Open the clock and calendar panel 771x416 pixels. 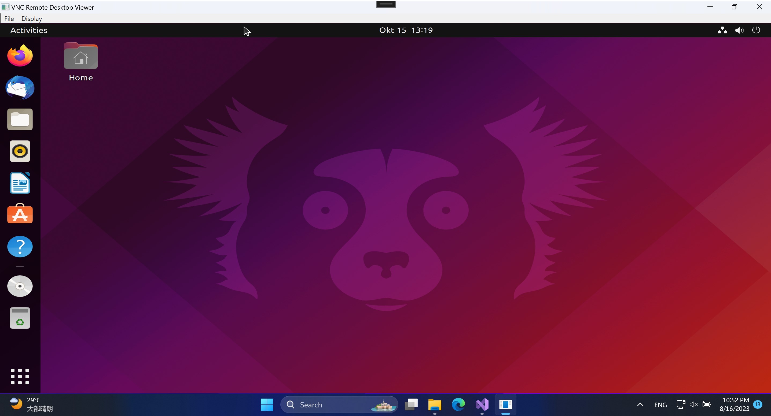pyautogui.click(x=406, y=30)
